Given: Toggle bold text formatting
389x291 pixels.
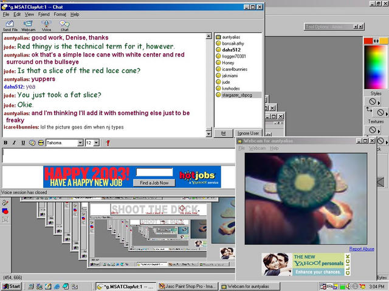Looking at the screenshot, I should pos(5,143).
